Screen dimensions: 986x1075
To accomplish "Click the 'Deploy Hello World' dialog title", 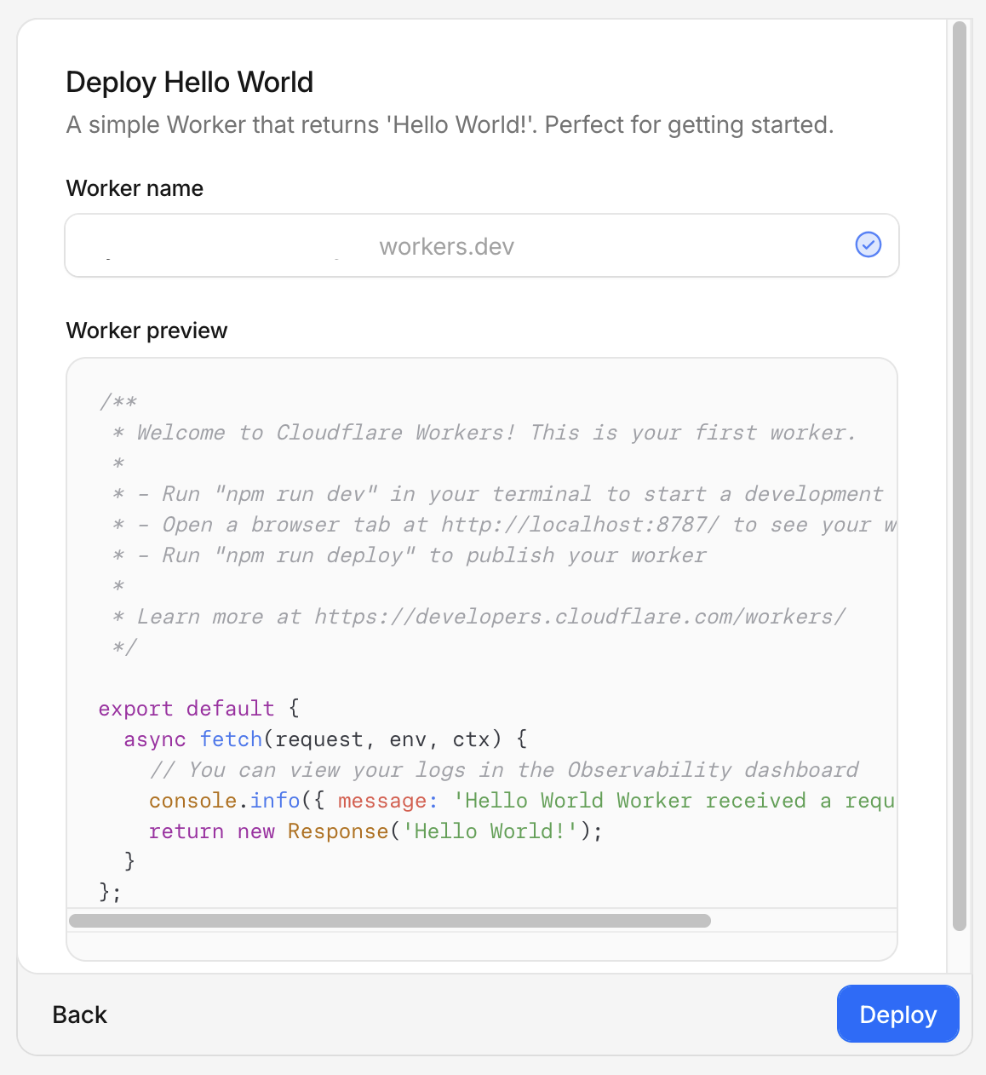I will coord(189,82).
